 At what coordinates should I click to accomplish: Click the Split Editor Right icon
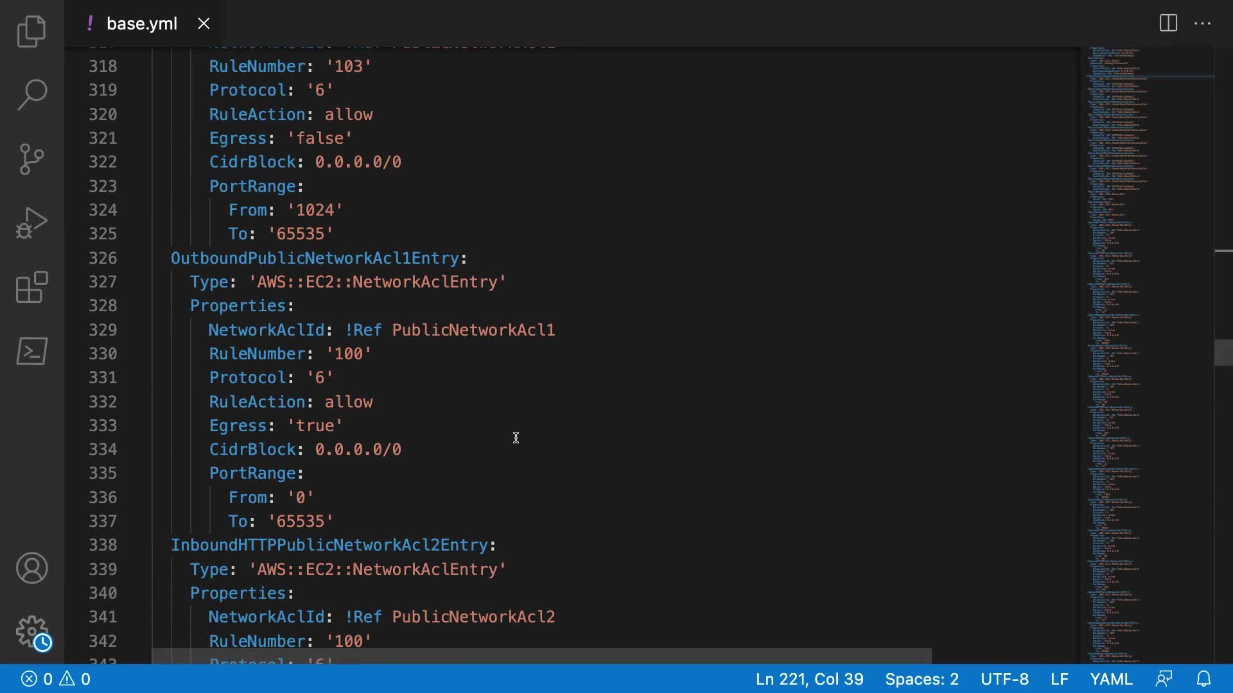pos(1168,23)
